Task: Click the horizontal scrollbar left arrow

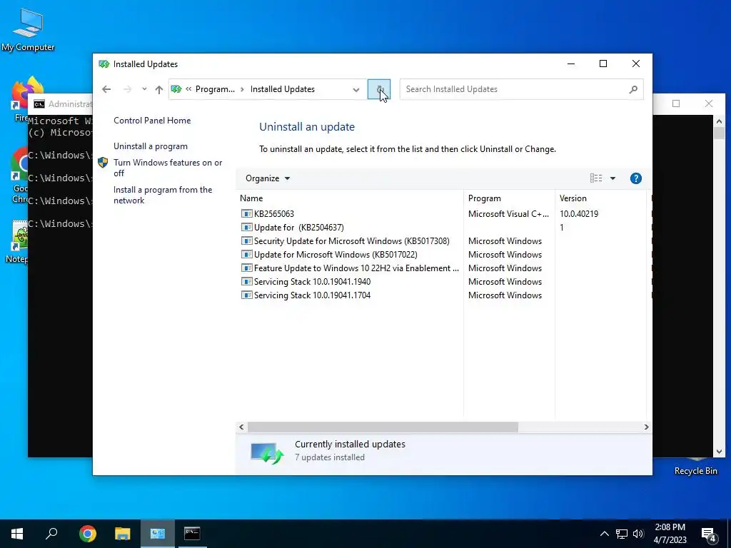Action: [x=241, y=427]
